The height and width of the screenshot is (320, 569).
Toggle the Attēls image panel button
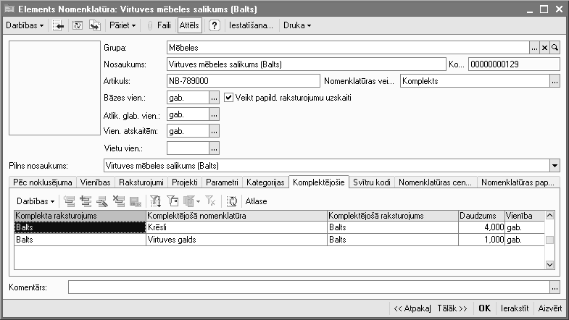coord(190,25)
